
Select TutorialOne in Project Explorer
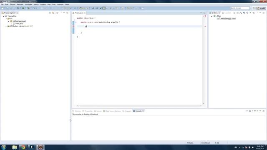(x=12, y=16)
